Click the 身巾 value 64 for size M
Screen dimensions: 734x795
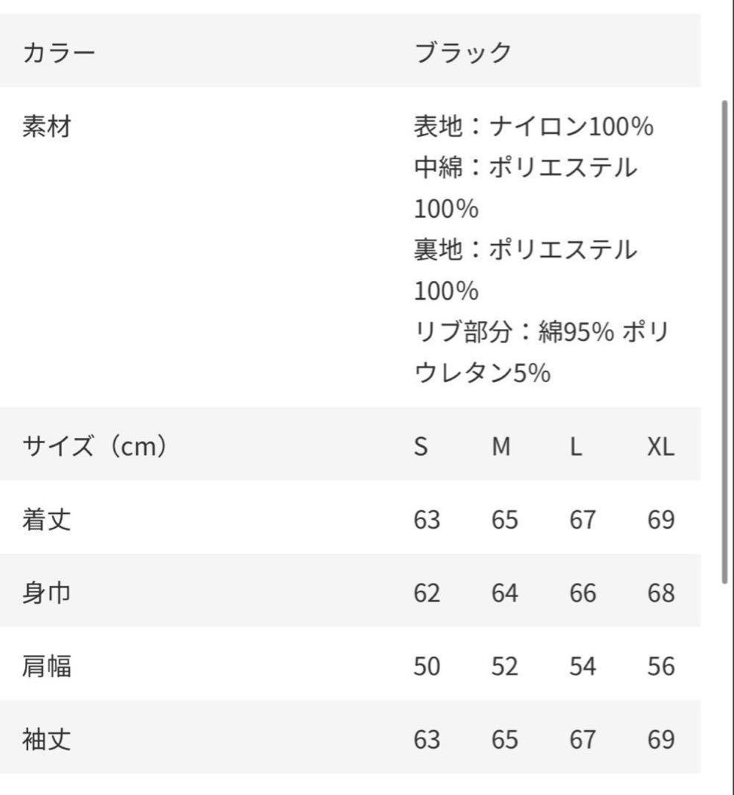504,593
